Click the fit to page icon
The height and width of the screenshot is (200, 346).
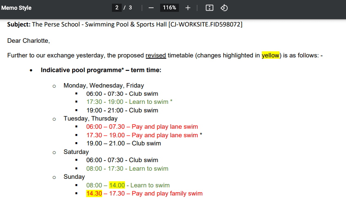210,8
